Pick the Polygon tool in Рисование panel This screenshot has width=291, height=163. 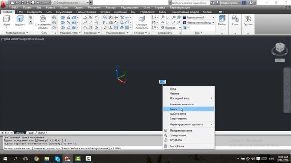(x=85, y=28)
